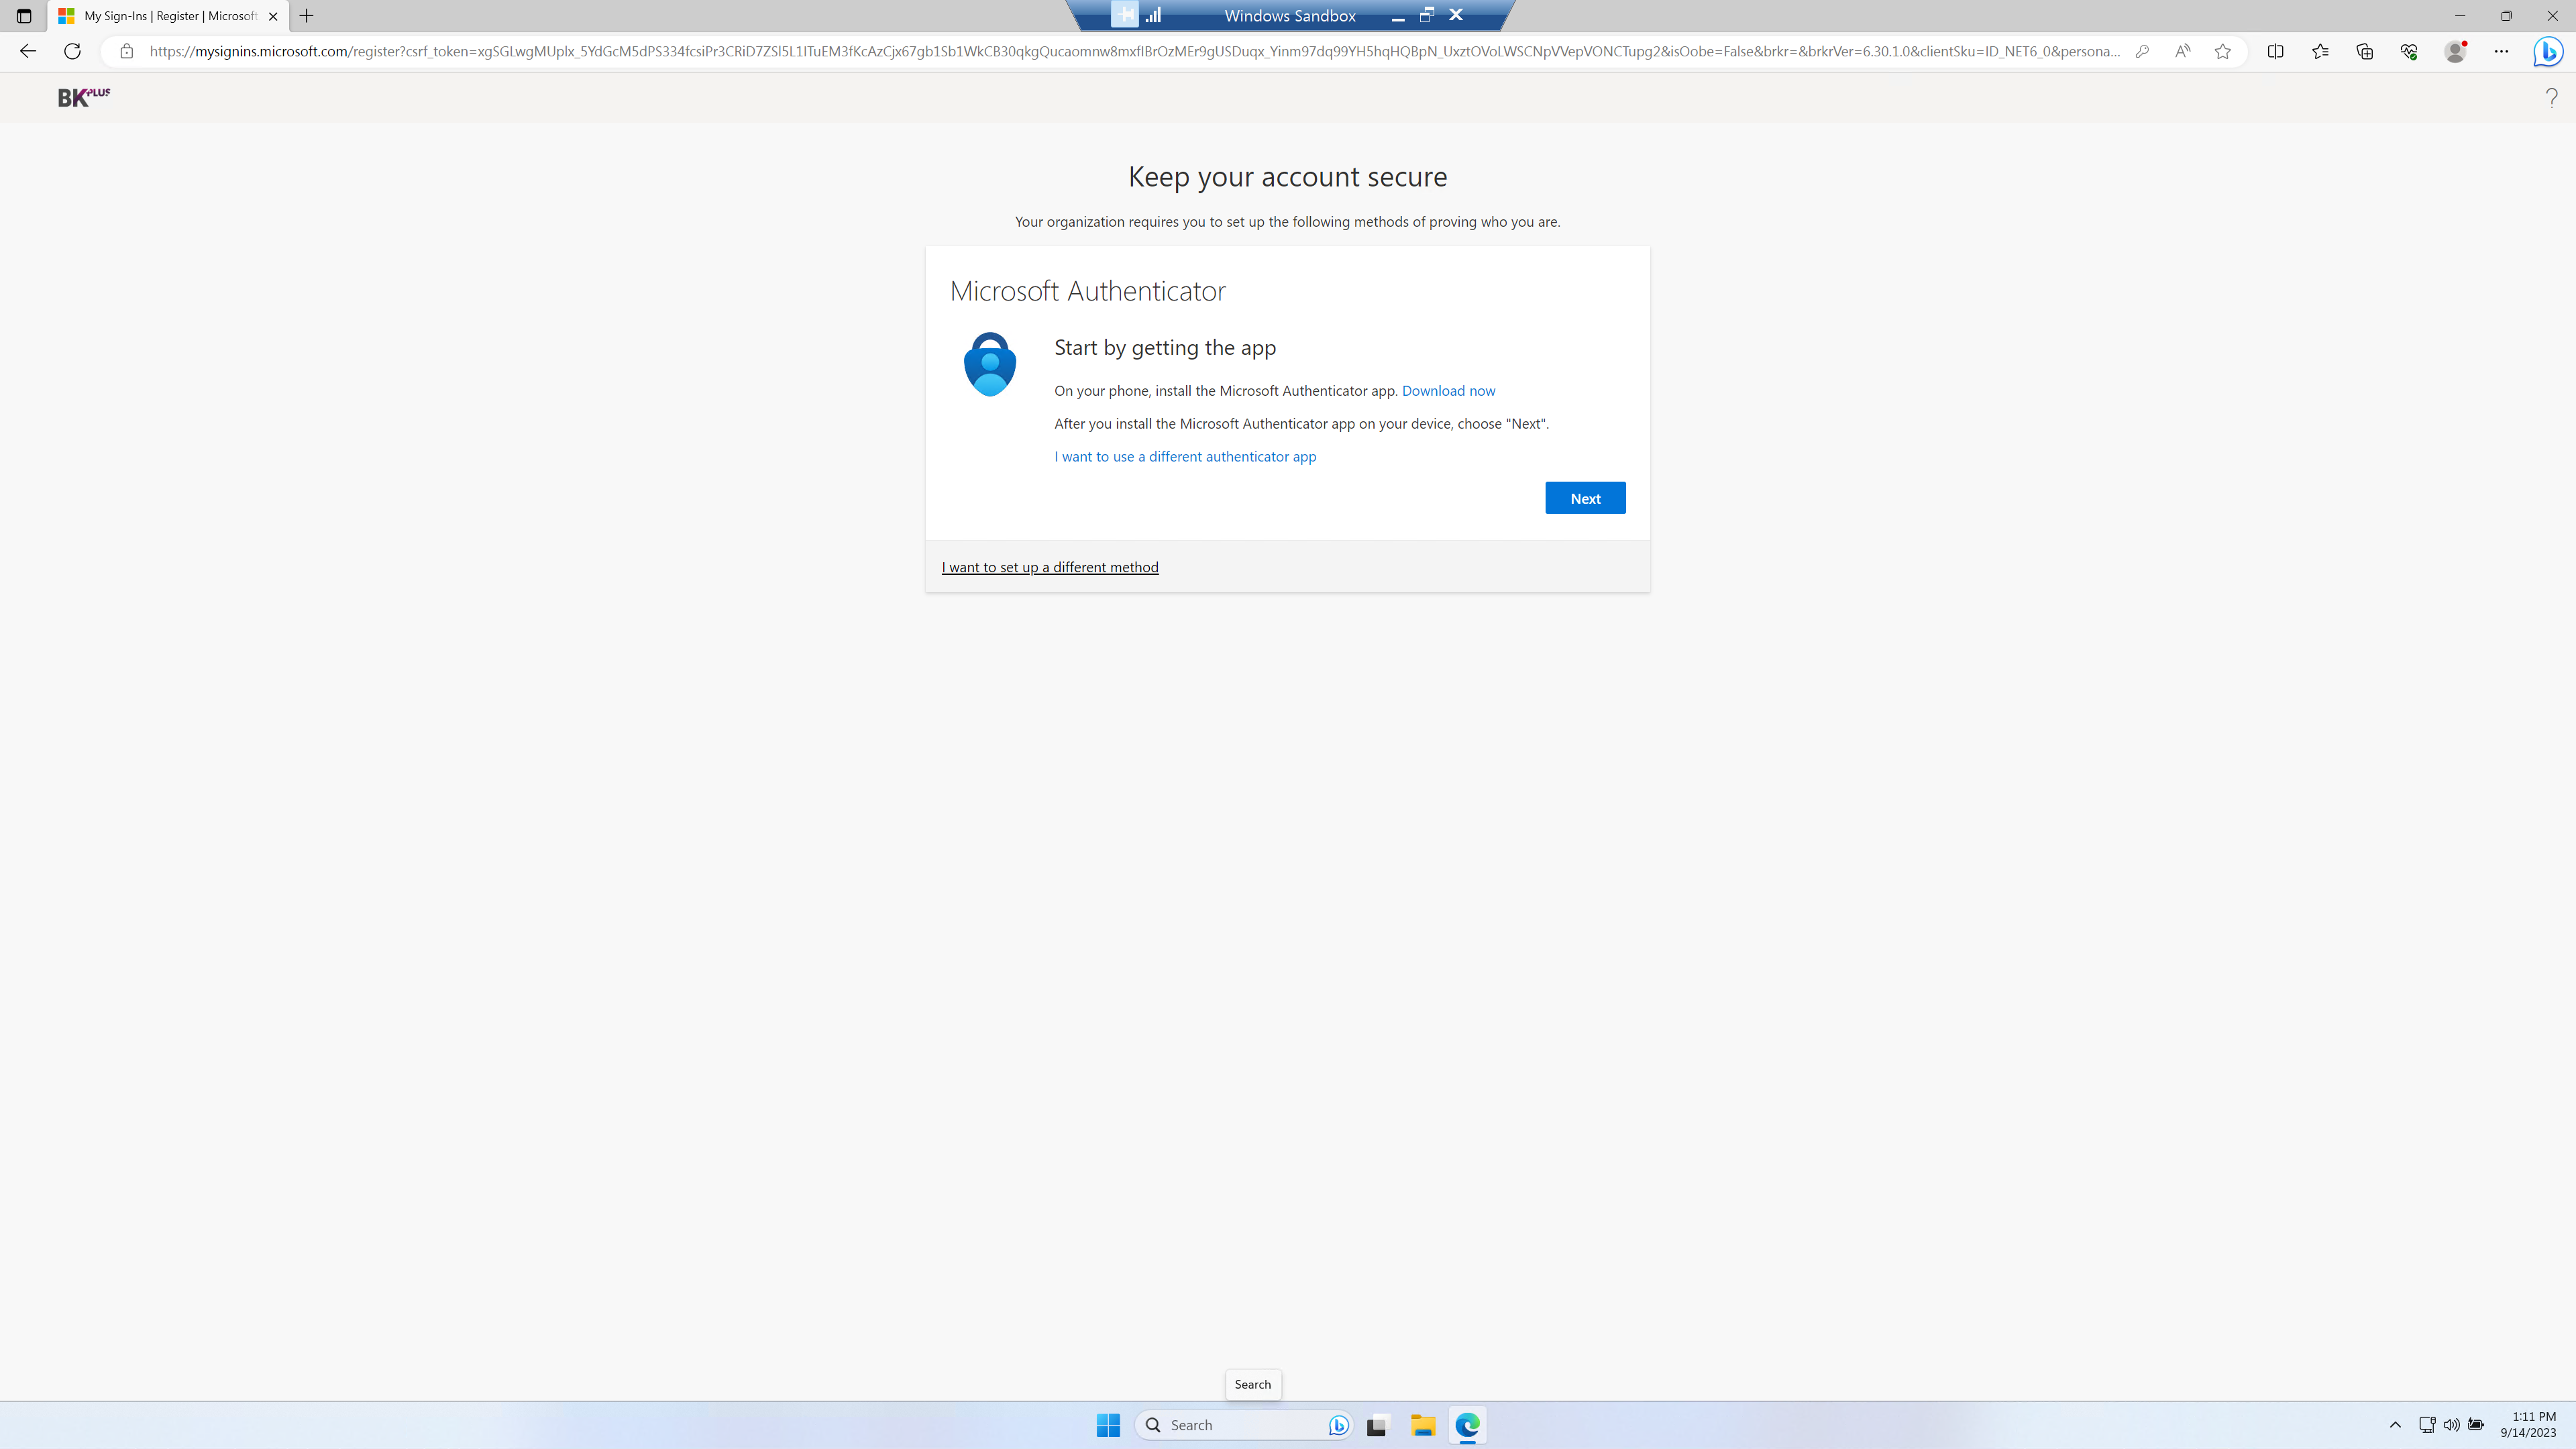The width and height of the screenshot is (2576, 1449).
Task: Open Settings and more ellipsis menu
Action: [x=2501, y=51]
